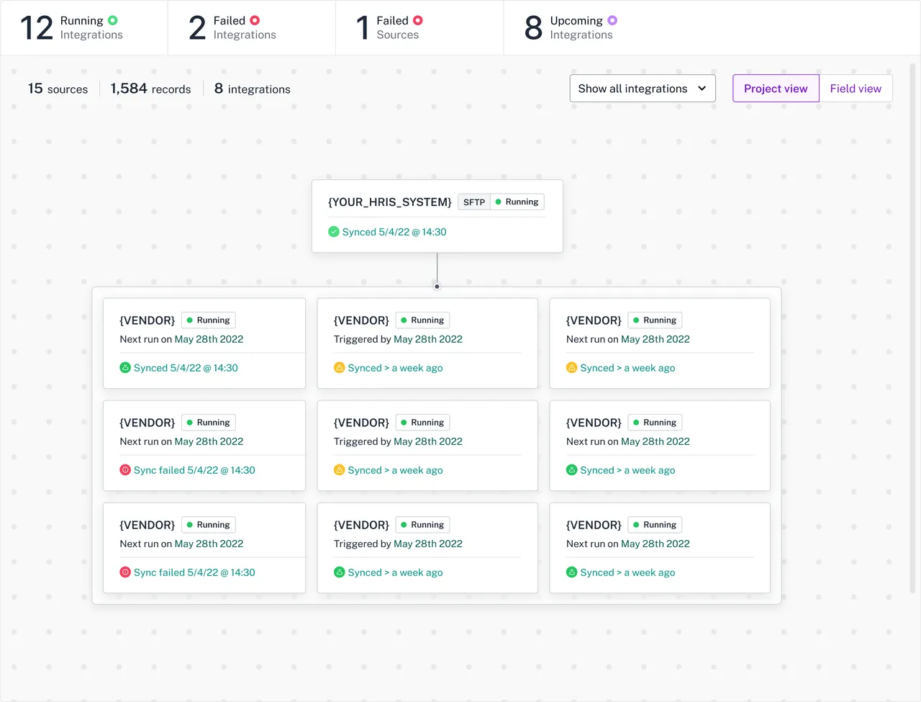
Task: Select the {YOUR_HRIS_SYSTEM} card title
Action: tap(390, 202)
